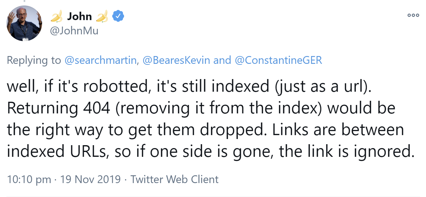Click the banana emoji after John's name

point(102,16)
